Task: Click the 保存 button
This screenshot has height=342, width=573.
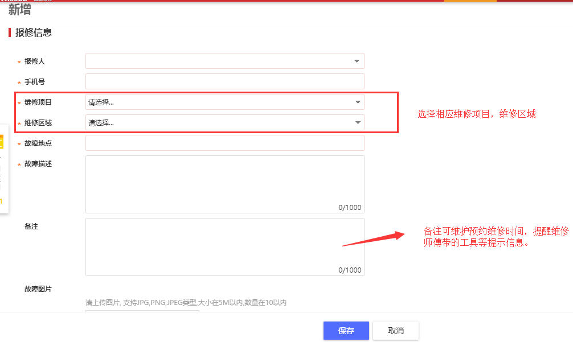Action: tap(346, 331)
